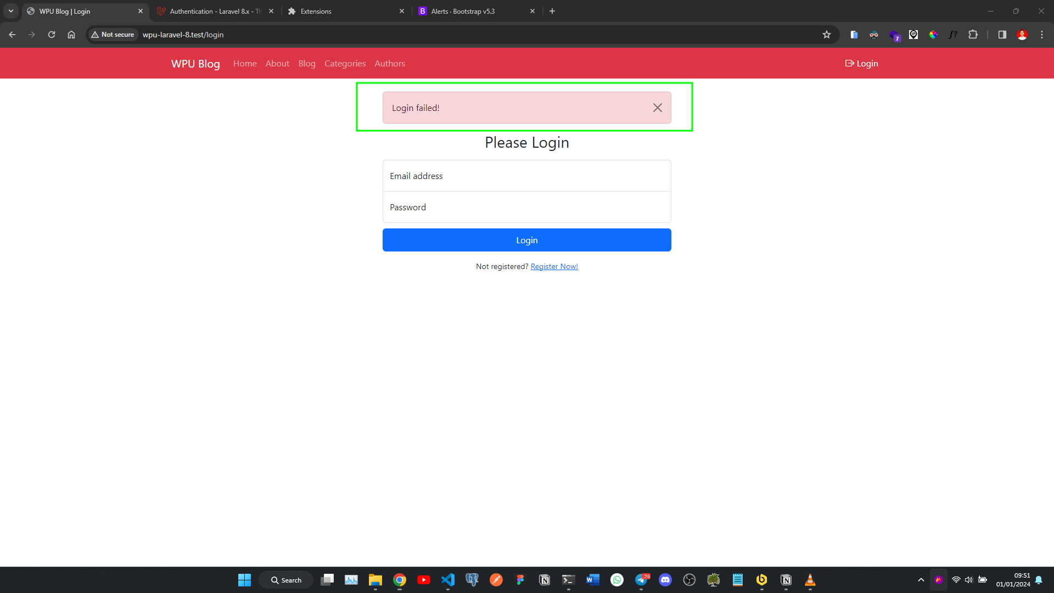Dismiss the Login failed alert
The width and height of the screenshot is (1054, 593).
(657, 107)
